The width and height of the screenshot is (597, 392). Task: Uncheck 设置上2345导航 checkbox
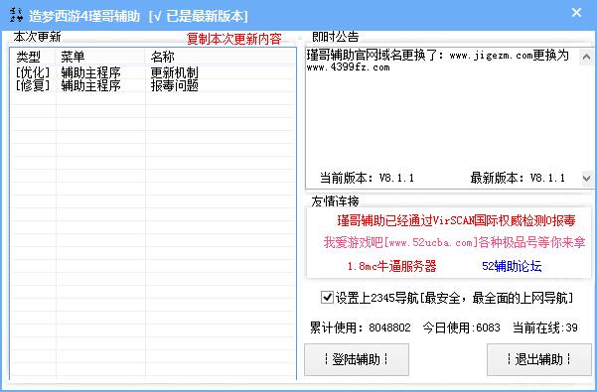(327, 298)
